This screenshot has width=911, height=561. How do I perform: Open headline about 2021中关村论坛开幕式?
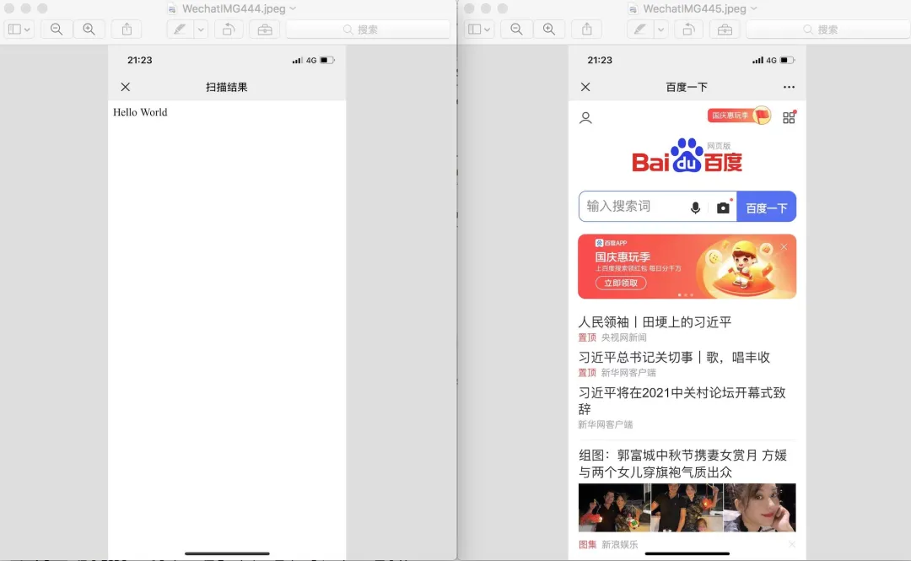pyautogui.click(x=682, y=401)
